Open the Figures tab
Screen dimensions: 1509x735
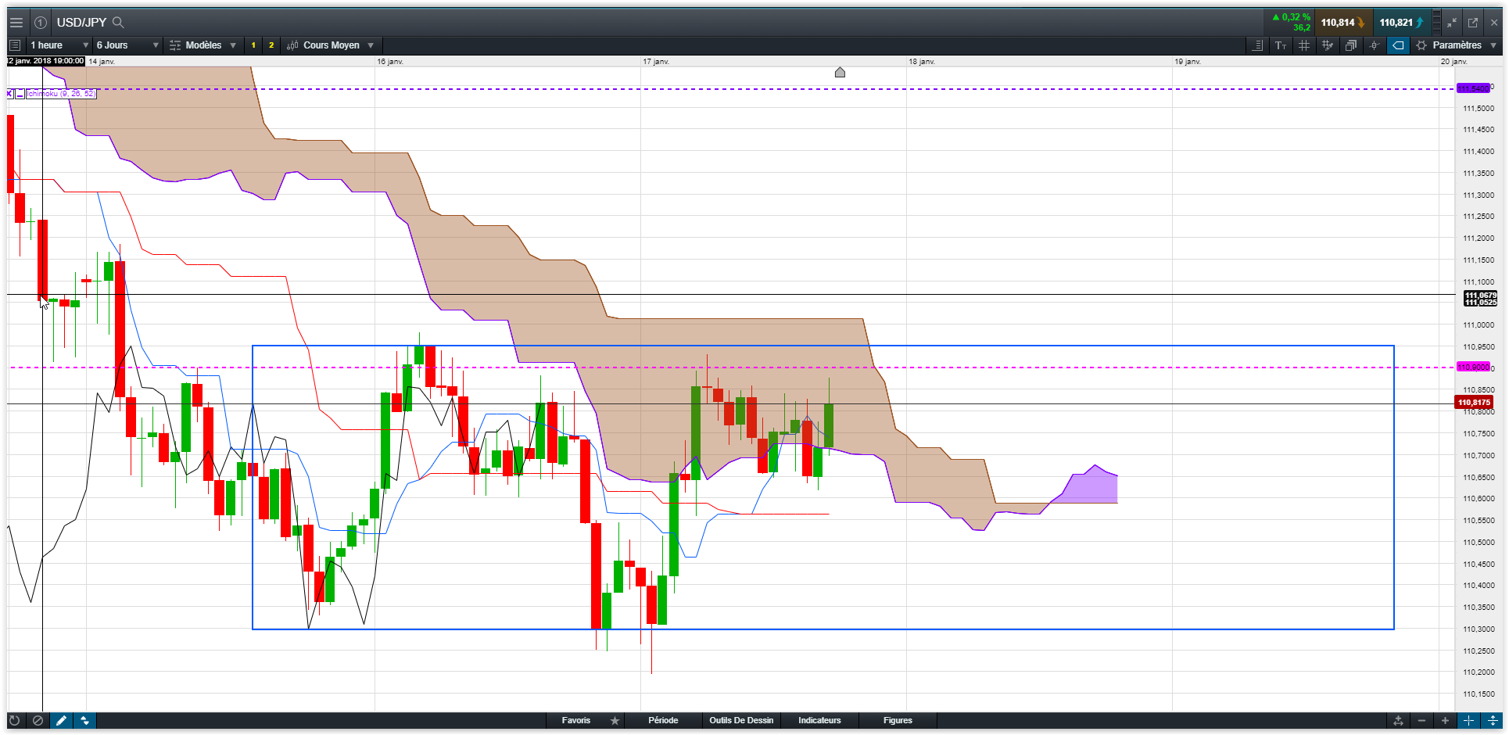[898, 720]
